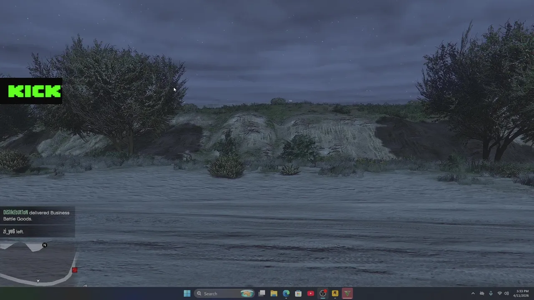The image size is (534, 300).
Task: Click the 'zi_ye6 left.' notification
Action: 38,231
